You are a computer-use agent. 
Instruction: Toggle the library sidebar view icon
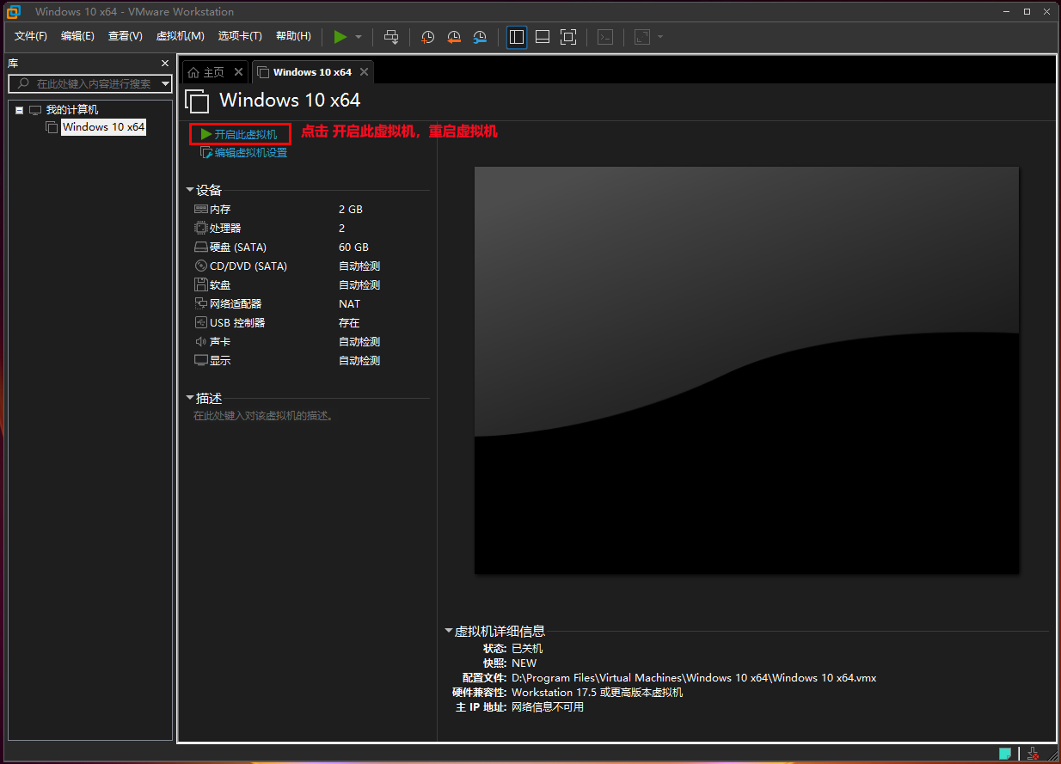coord(517,37)
